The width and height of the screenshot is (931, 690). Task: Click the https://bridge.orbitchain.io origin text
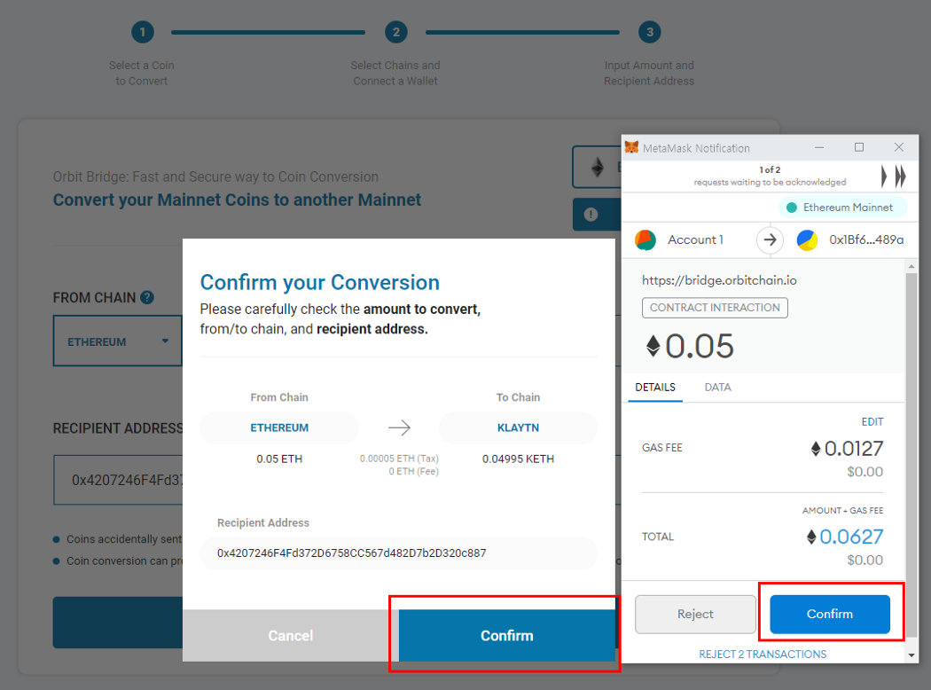pyautogui.click(x=719, y=280)
